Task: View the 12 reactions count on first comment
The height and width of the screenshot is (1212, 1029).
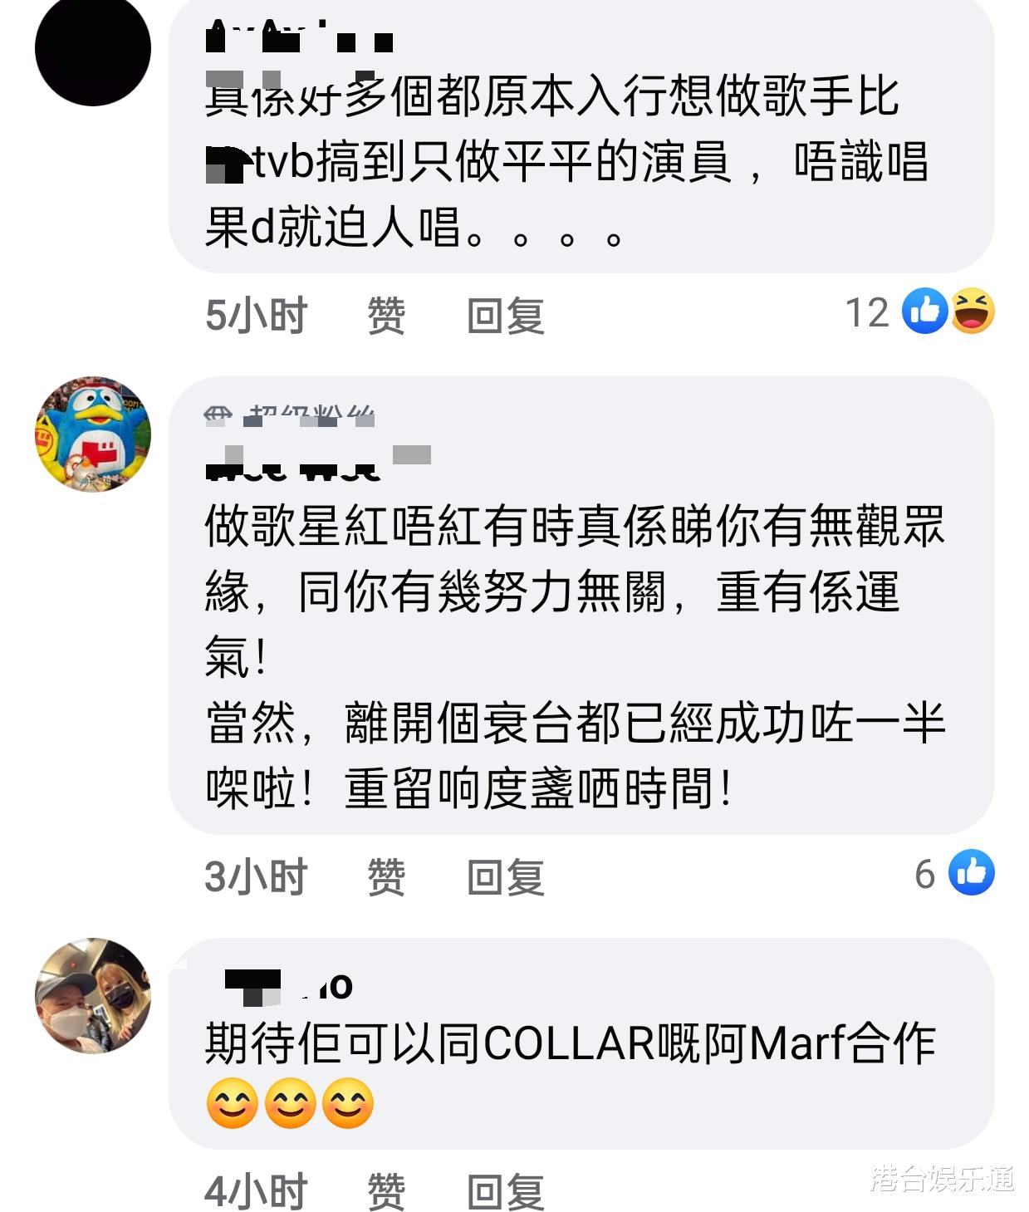Action: click(867, 313)
